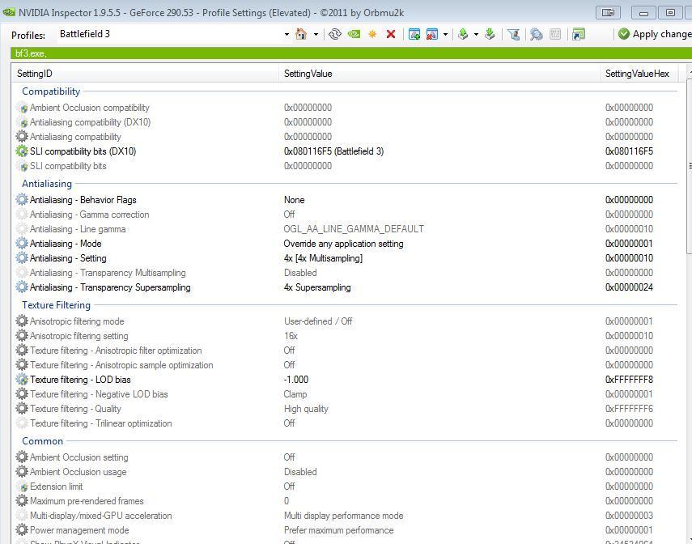Remove application from profile icon
The height and width of the screenshot is (544, 692).
(x=431, y=34)
